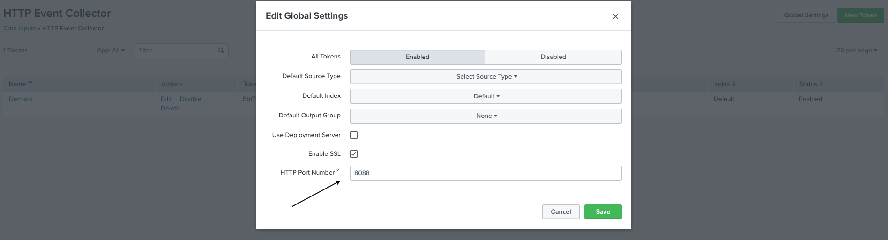Open the App: All filter menu

coord(111,51)
